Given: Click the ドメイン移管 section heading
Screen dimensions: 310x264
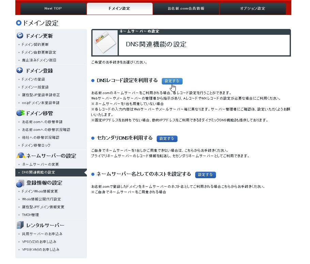Looking at the screenshot, I should [x=39, y=113].
